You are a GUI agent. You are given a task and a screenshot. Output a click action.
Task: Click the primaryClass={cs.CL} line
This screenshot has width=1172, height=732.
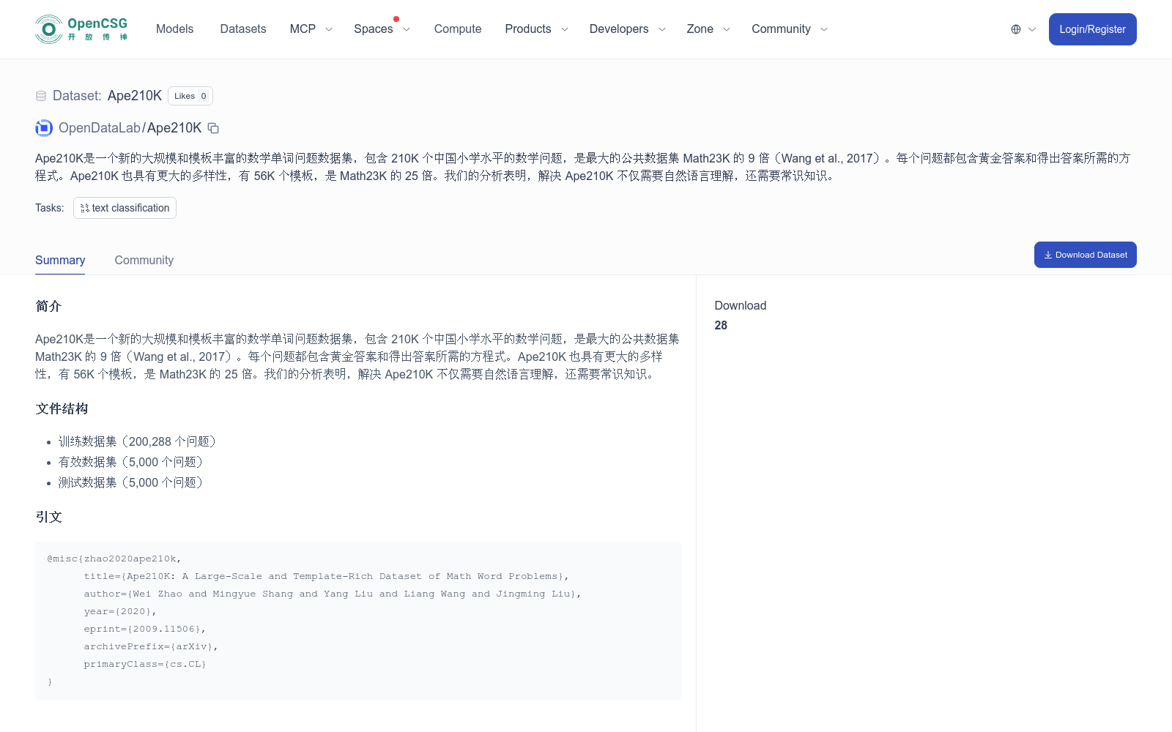145,664
